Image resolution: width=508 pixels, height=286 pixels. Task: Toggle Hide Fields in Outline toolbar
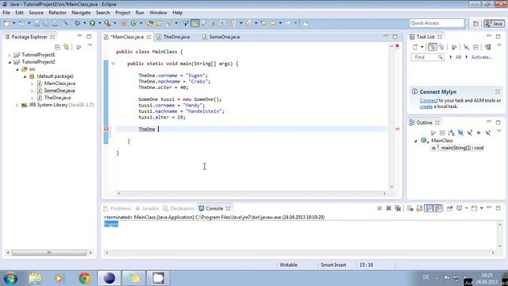pos(460,133)
